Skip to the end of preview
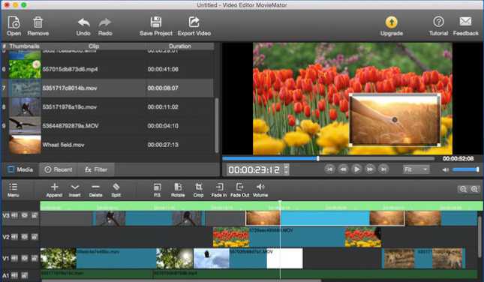This screenshot has height=282, width=484. (x=383, y=169)
